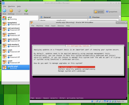Switch to the Snapshots view
Screen dimensions: 129x105
111,12
